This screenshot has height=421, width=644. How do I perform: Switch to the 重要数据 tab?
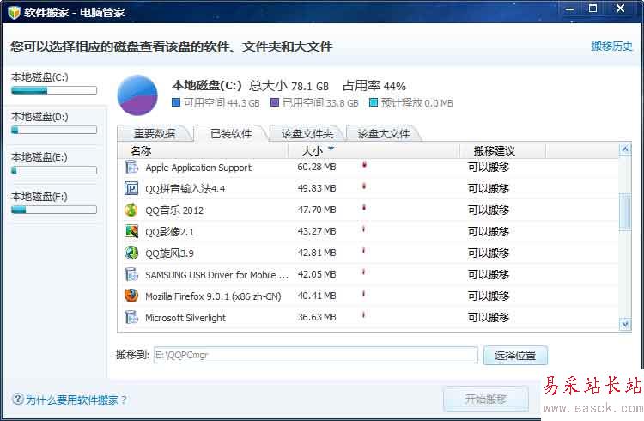tap(154, 134)
